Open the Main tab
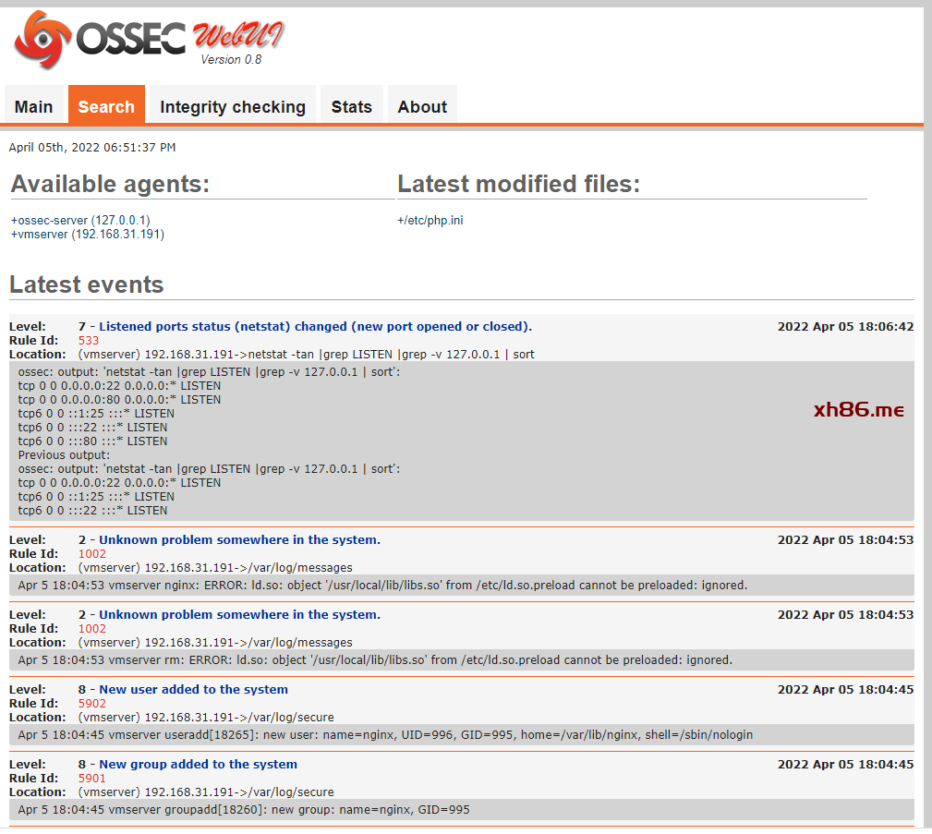 tap(34, 106)
